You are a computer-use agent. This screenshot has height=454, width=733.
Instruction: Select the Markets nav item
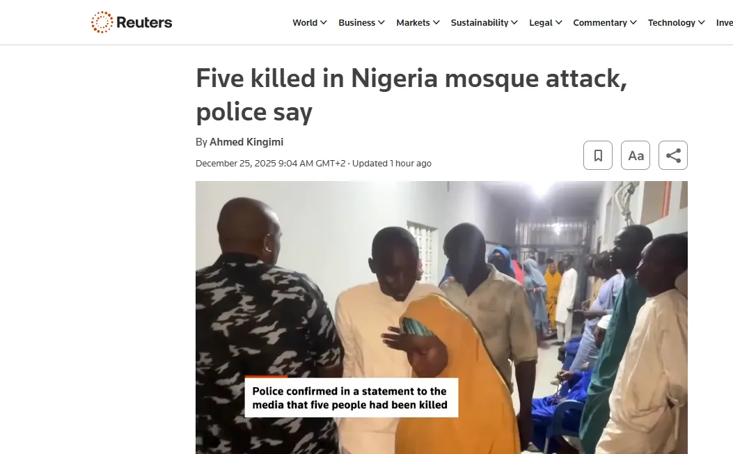(413, 22)
